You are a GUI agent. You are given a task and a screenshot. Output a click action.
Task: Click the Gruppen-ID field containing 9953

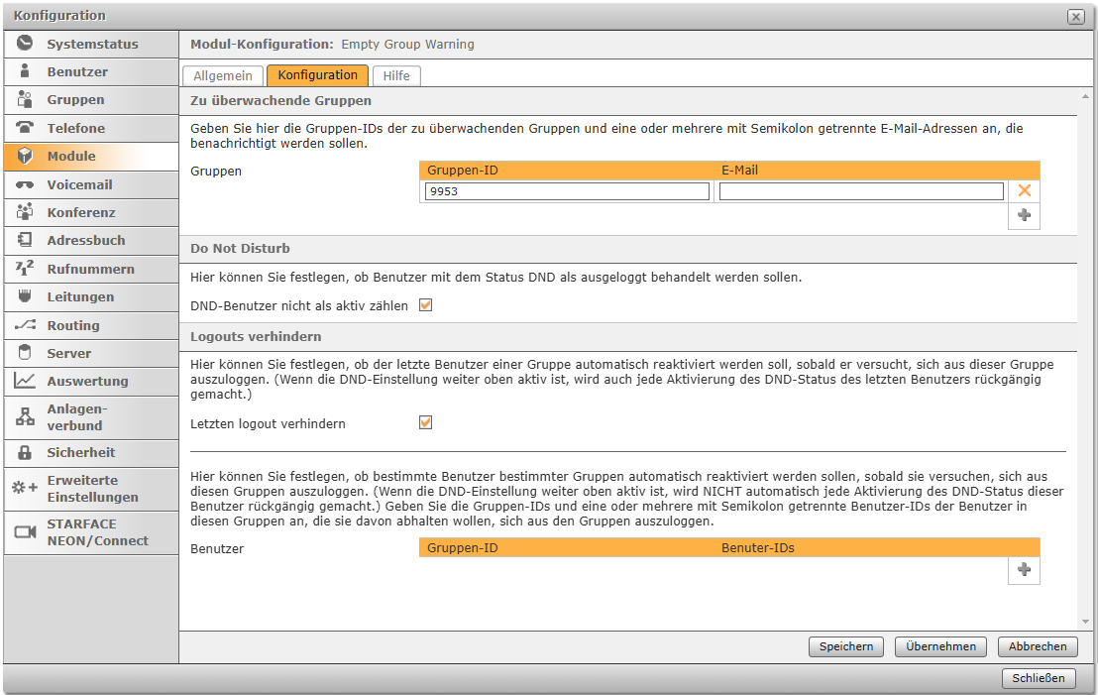click(x=567, y=191)
